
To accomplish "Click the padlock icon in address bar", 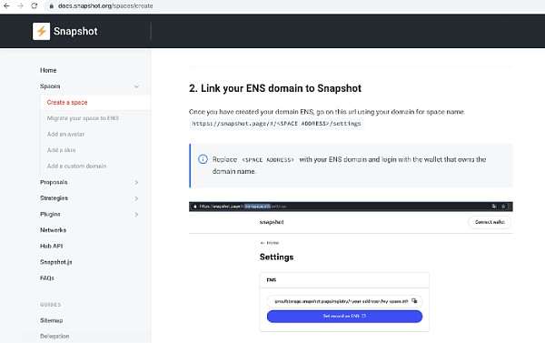I will pyautogui.click(x=52, y=6).
